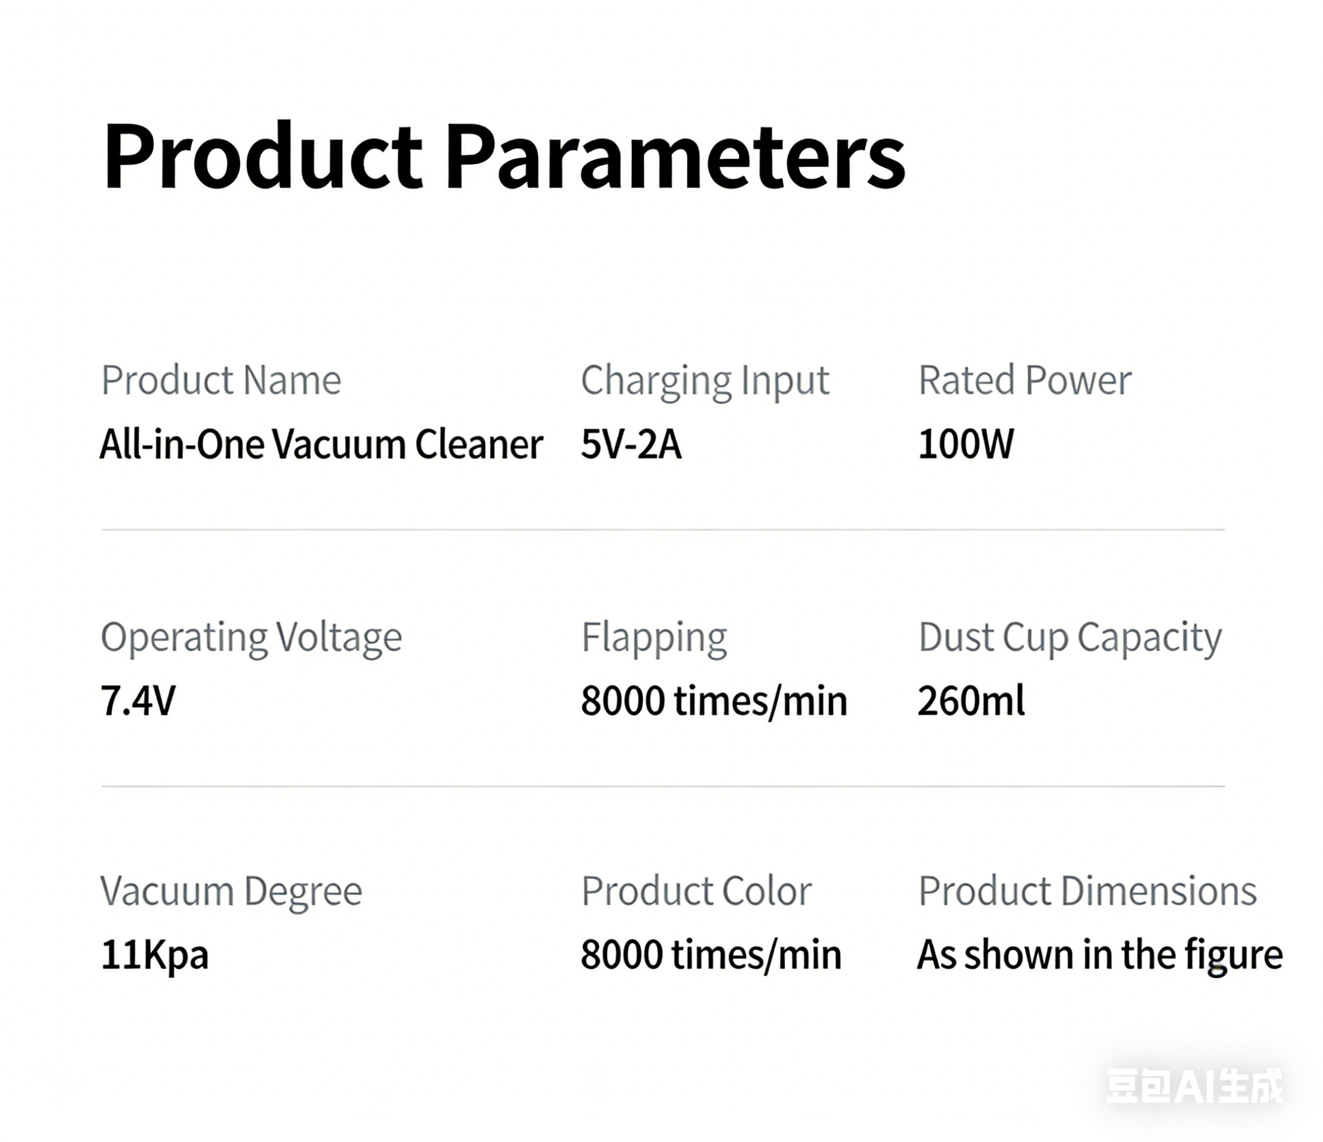Select the 8000 times/min value under Flapping

[x=714, y=701]
